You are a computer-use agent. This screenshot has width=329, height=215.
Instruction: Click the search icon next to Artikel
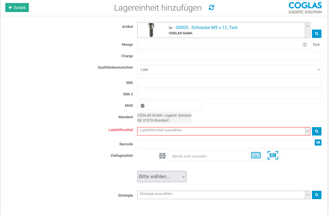(x=316, y=33)
